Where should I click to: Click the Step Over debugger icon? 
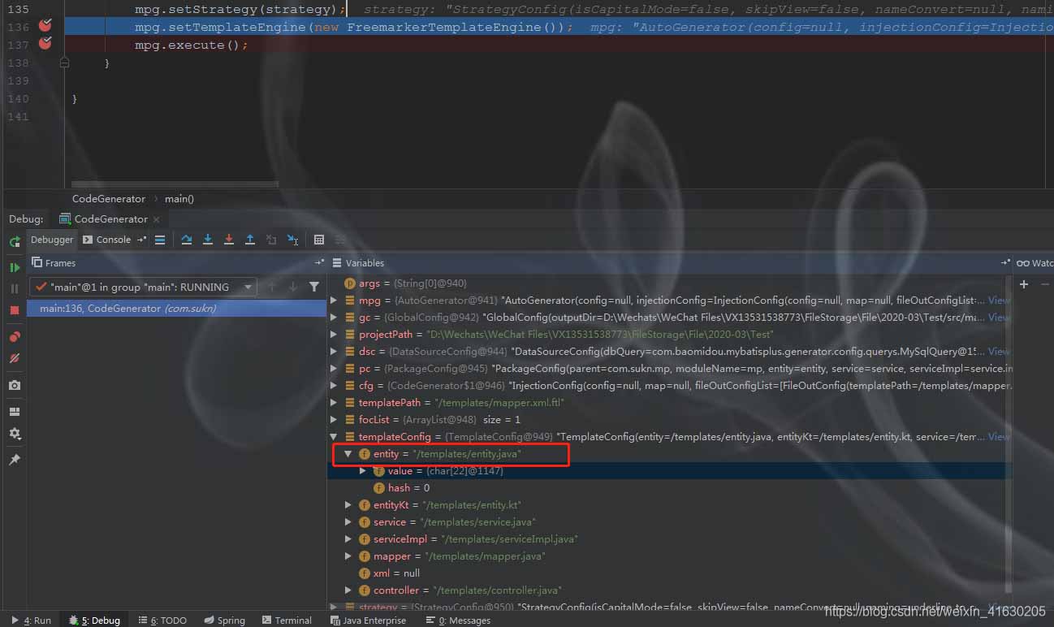pyautogui.click(x=187, y=240)
